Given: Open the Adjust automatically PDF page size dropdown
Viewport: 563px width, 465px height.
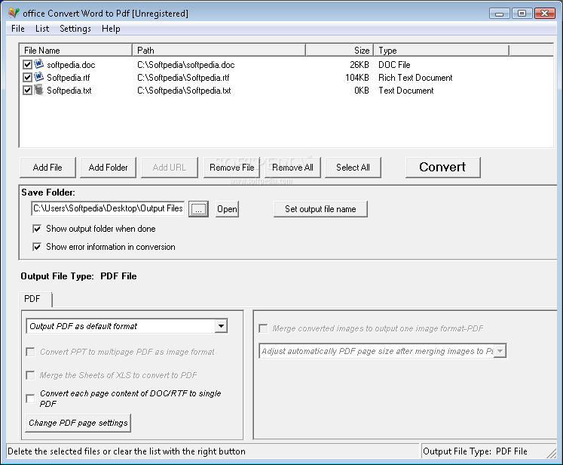Looking at the screenshot, I should [500, 351].
